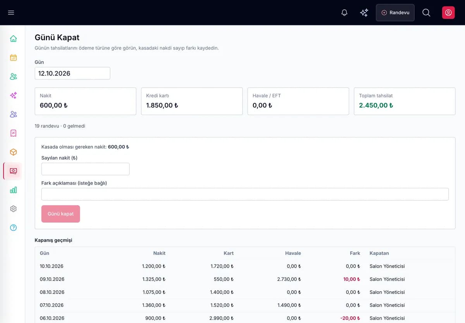Screen dimensions: 465x323
Task: Click the Havale column header
Action: [x=293, y=253]
